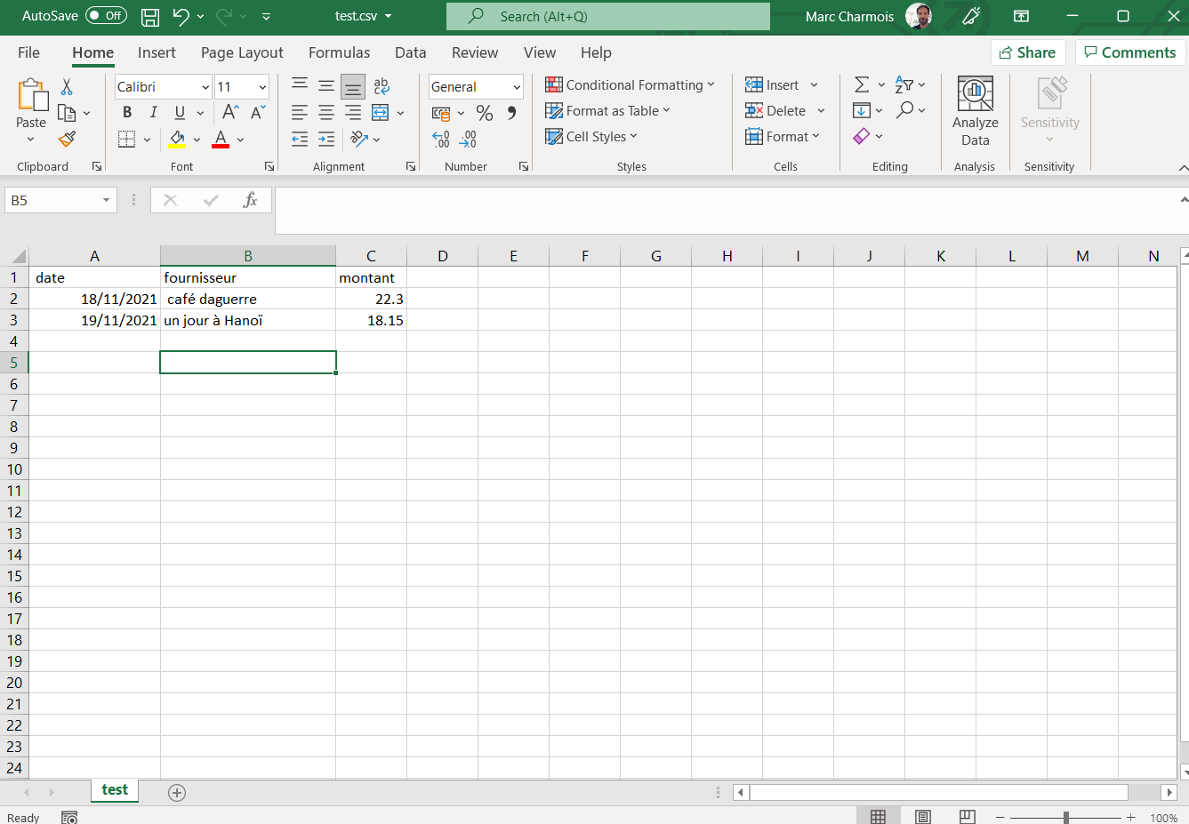Switch to the Page Layout tab

242,52
